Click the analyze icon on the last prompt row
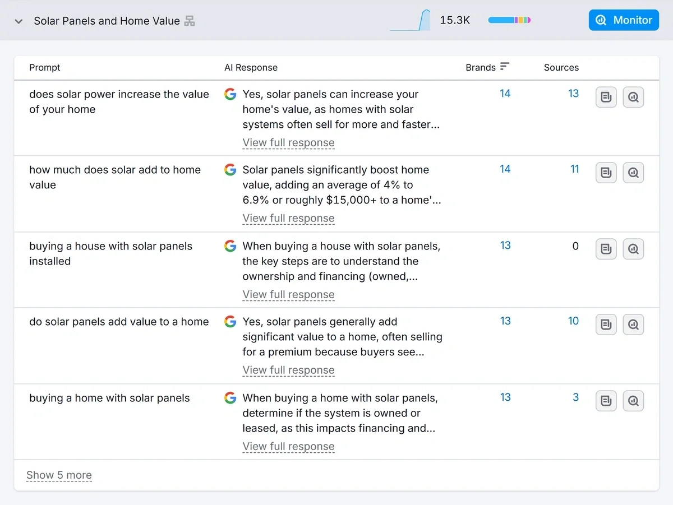 tap(633, 401)
